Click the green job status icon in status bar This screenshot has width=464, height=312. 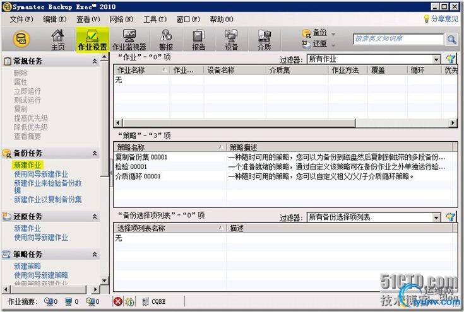pos(130,302)
